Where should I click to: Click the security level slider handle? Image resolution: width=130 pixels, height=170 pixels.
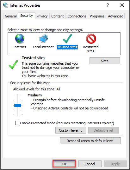(17, 105)
